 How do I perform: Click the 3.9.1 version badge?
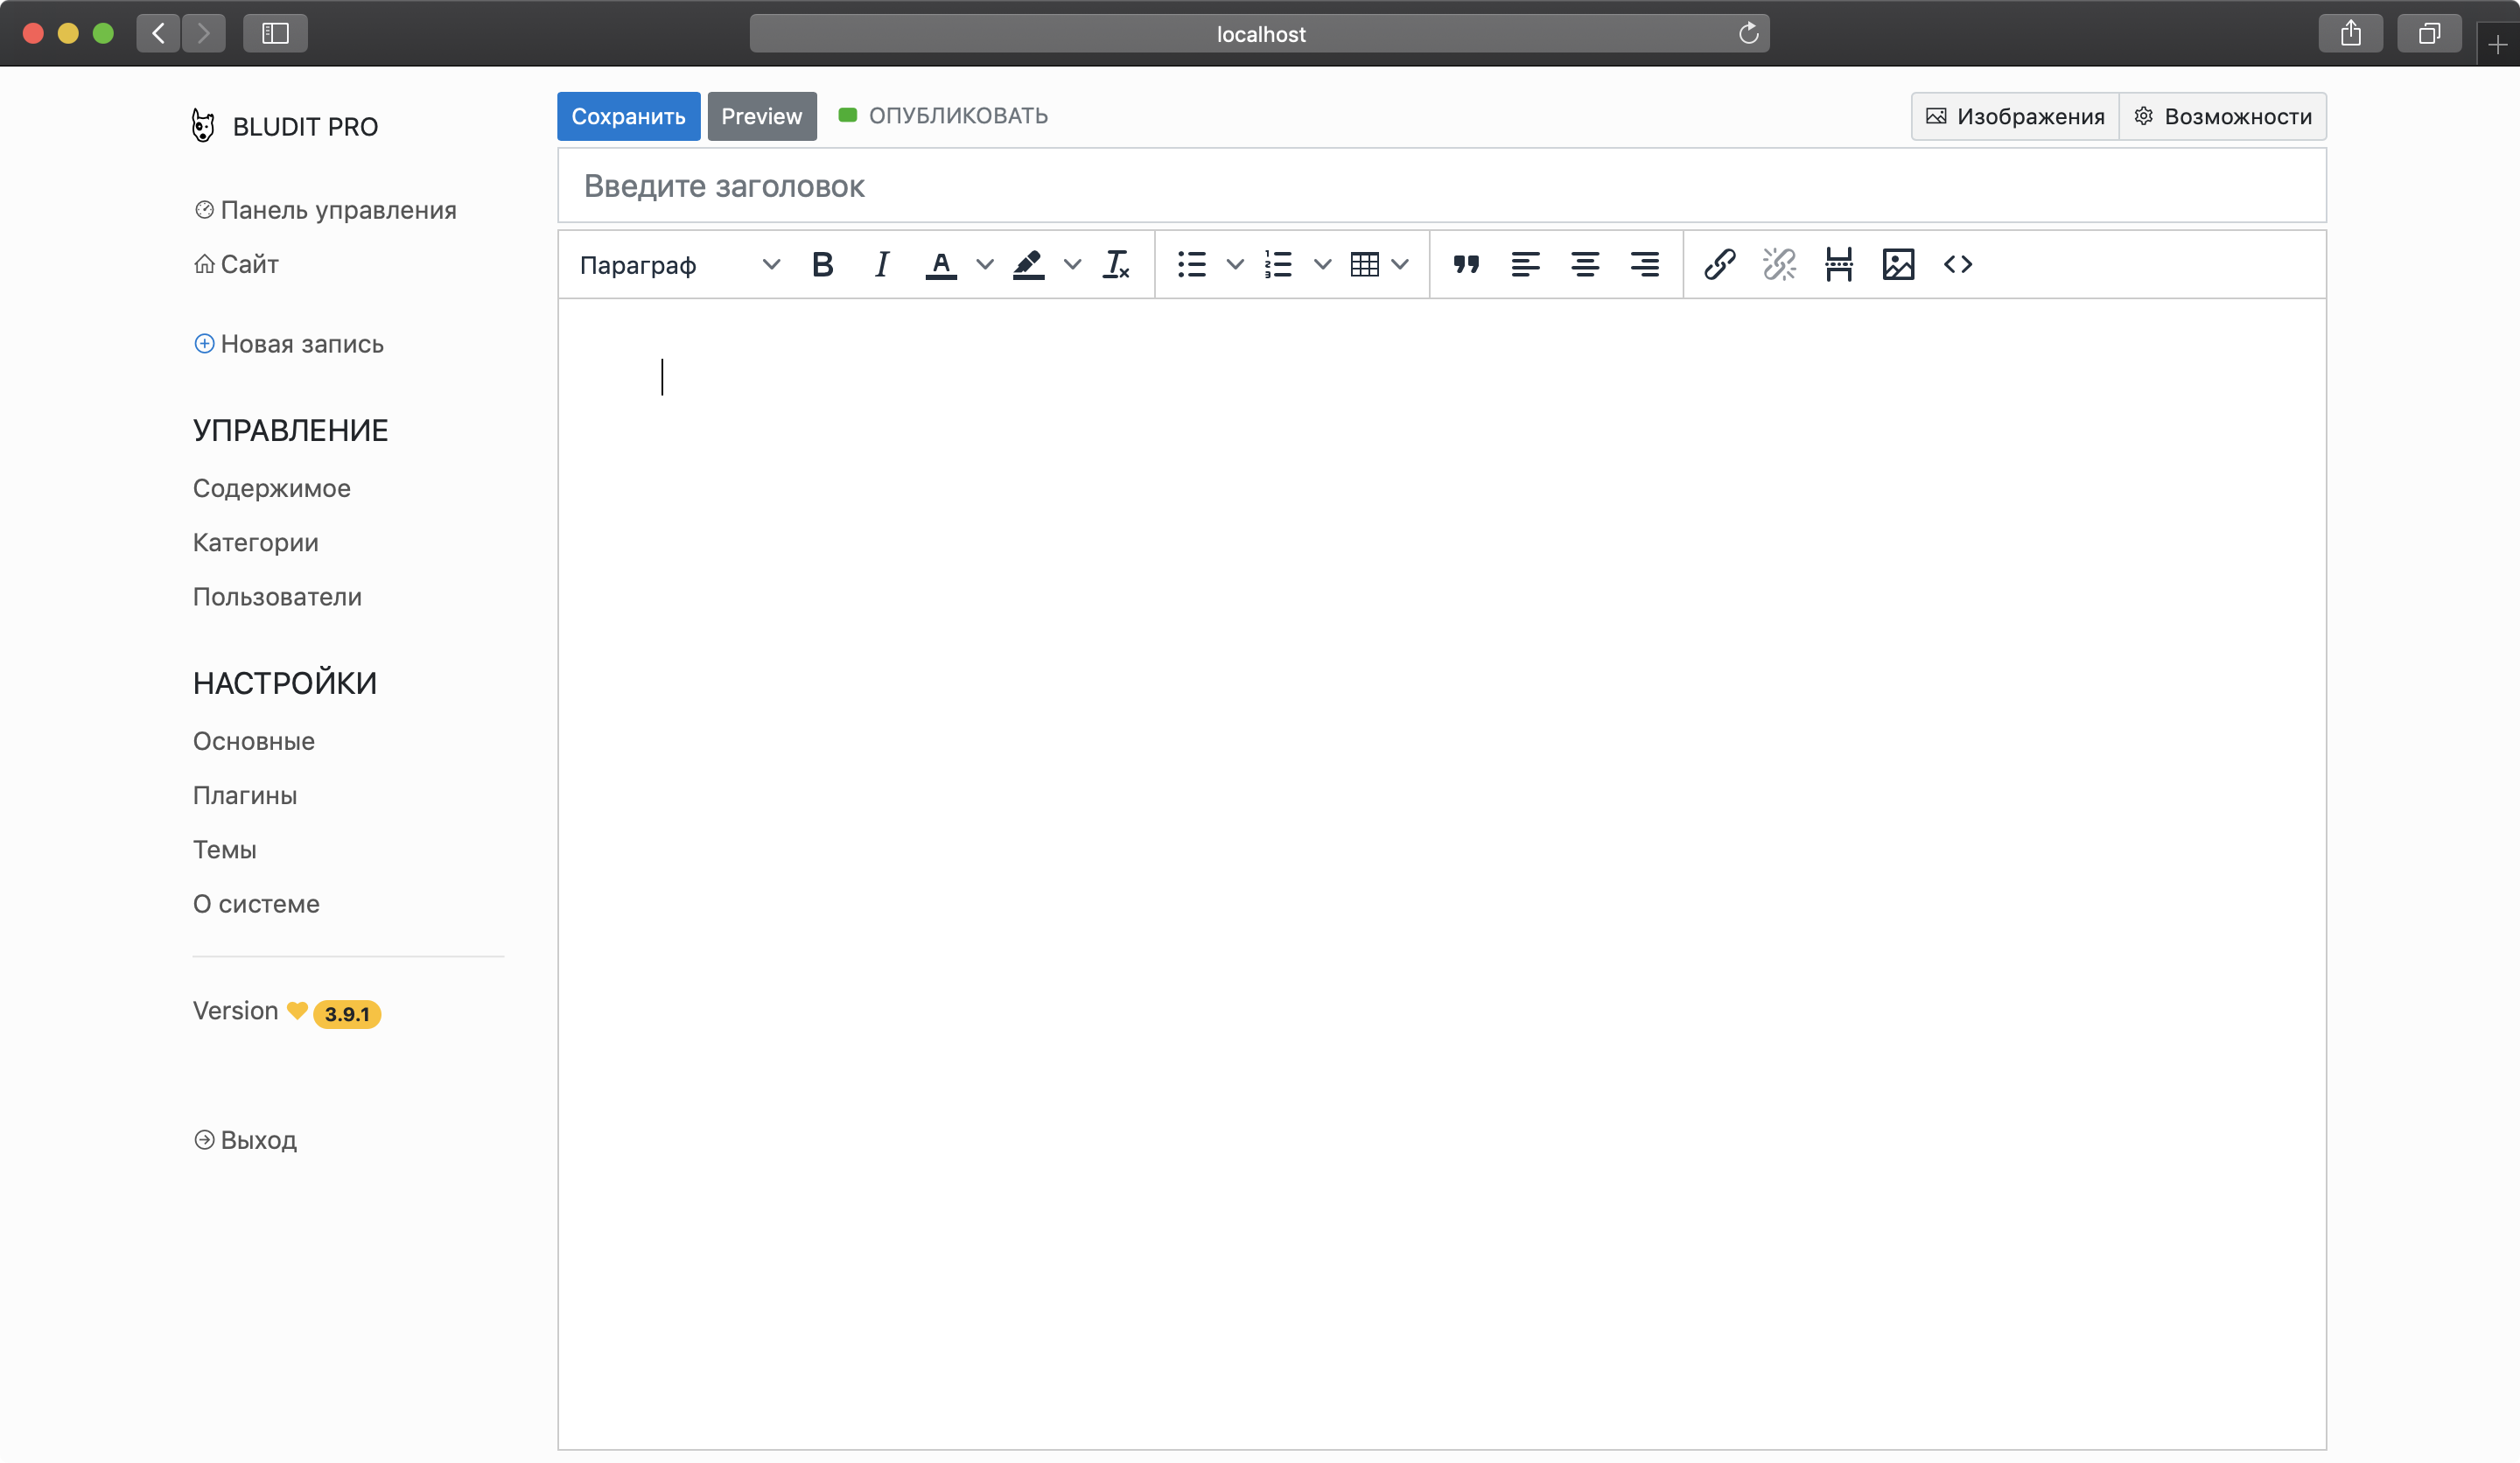pos(347,1014)
